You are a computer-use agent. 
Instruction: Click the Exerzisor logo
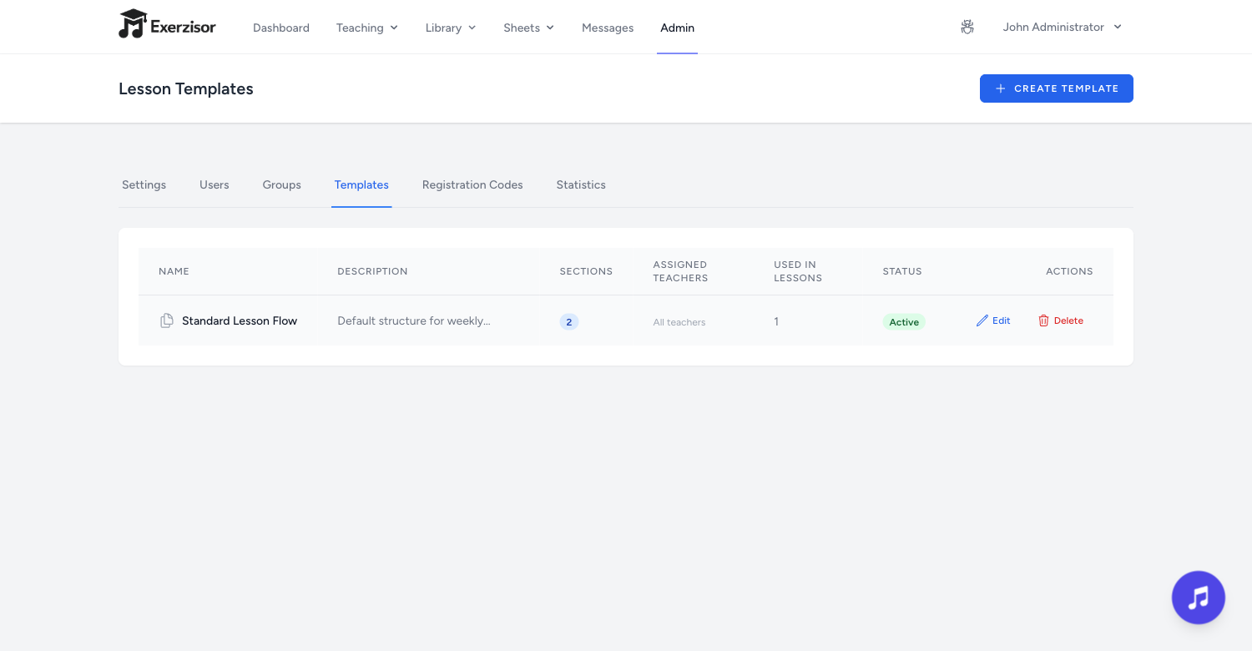167,25
